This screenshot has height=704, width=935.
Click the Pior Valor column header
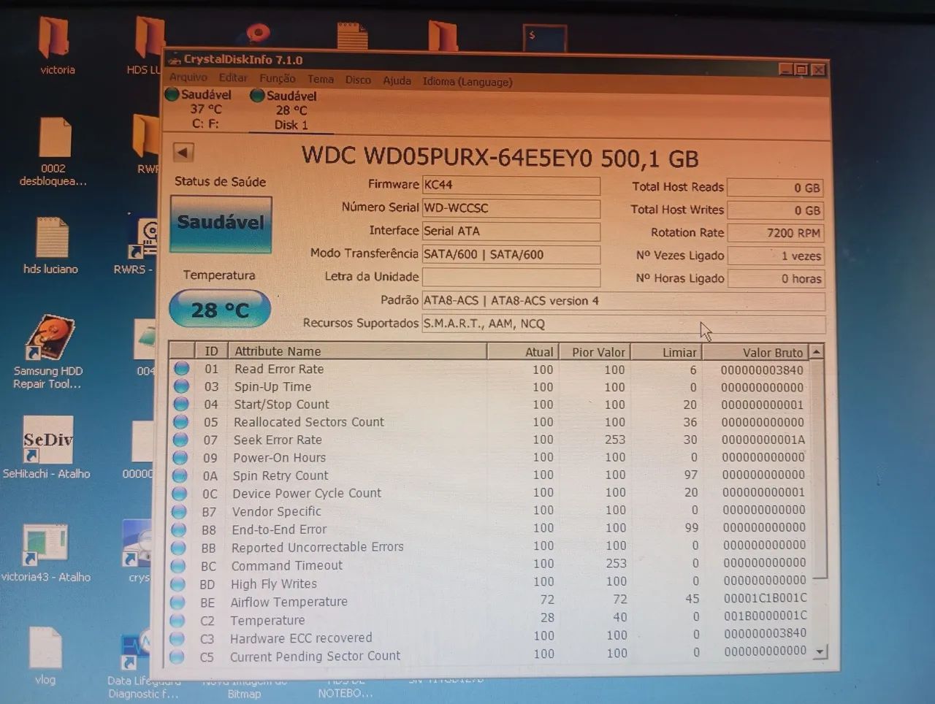[x=595, y=352]
